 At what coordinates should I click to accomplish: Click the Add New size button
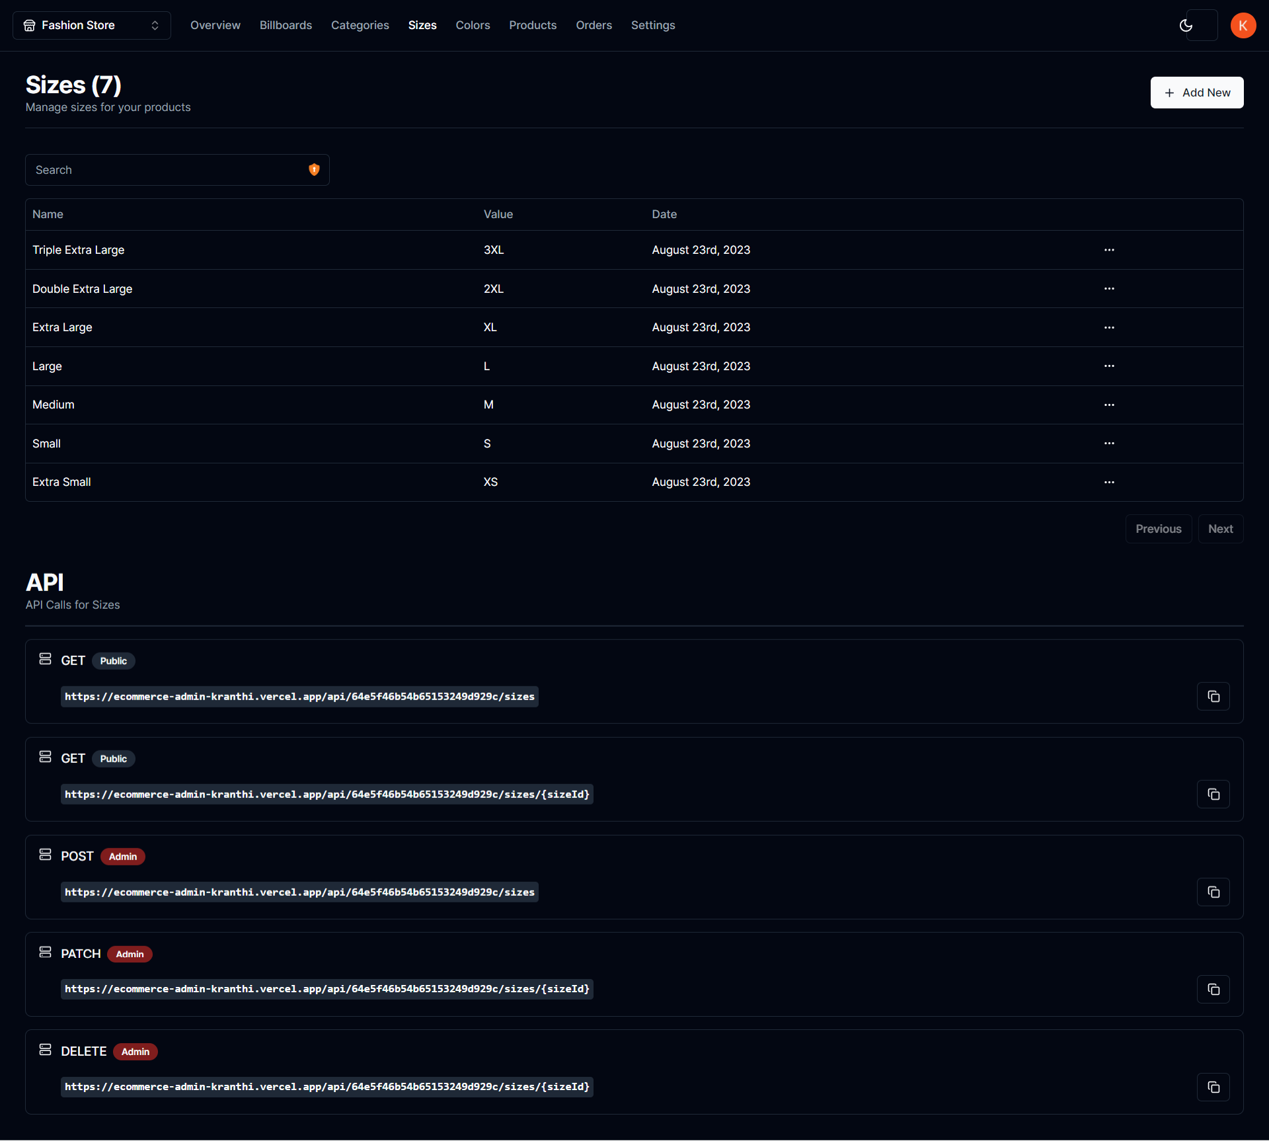tap(1197, 93)
